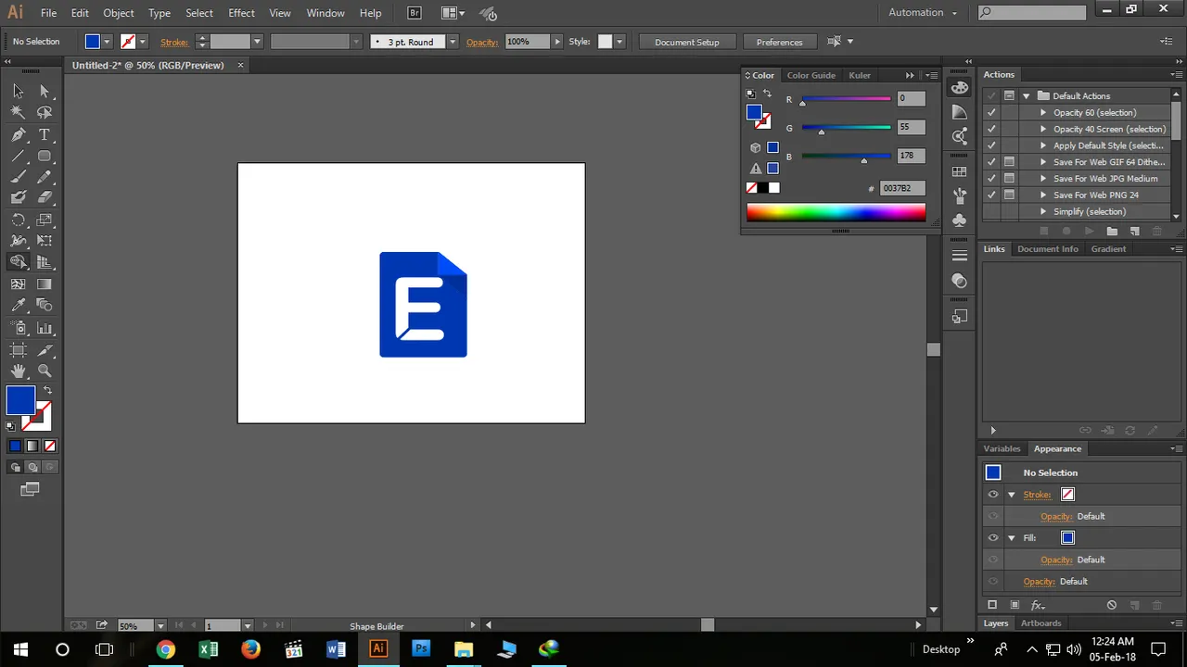Open the Object menu
1187x667 pixels.
pyautogui.click(x=118, y=13)
